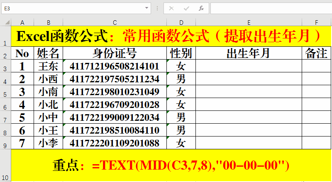Open the Name Box dropdown arrow
The height and width of the screenshot is (182, 332).
coord(146,8)
